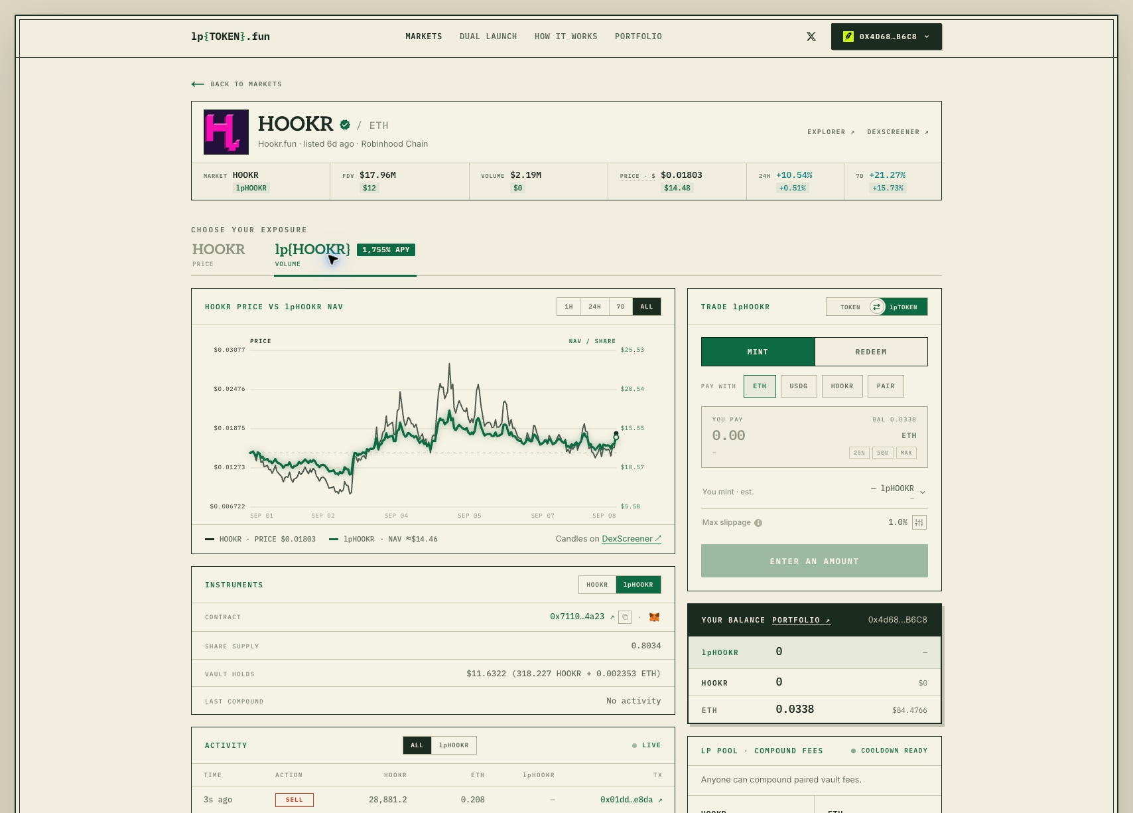Image resolution: width=1133 pixels, height=813 pixels.
Task: Click the HOOKR pink token logo
Action: point(226,132)
